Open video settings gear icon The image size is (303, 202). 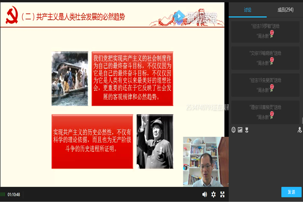pos(214,194)
